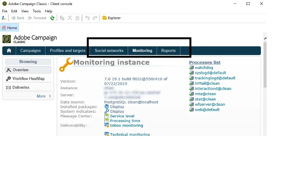
Task: Open the mta@clean process
Action: (205, 94)
